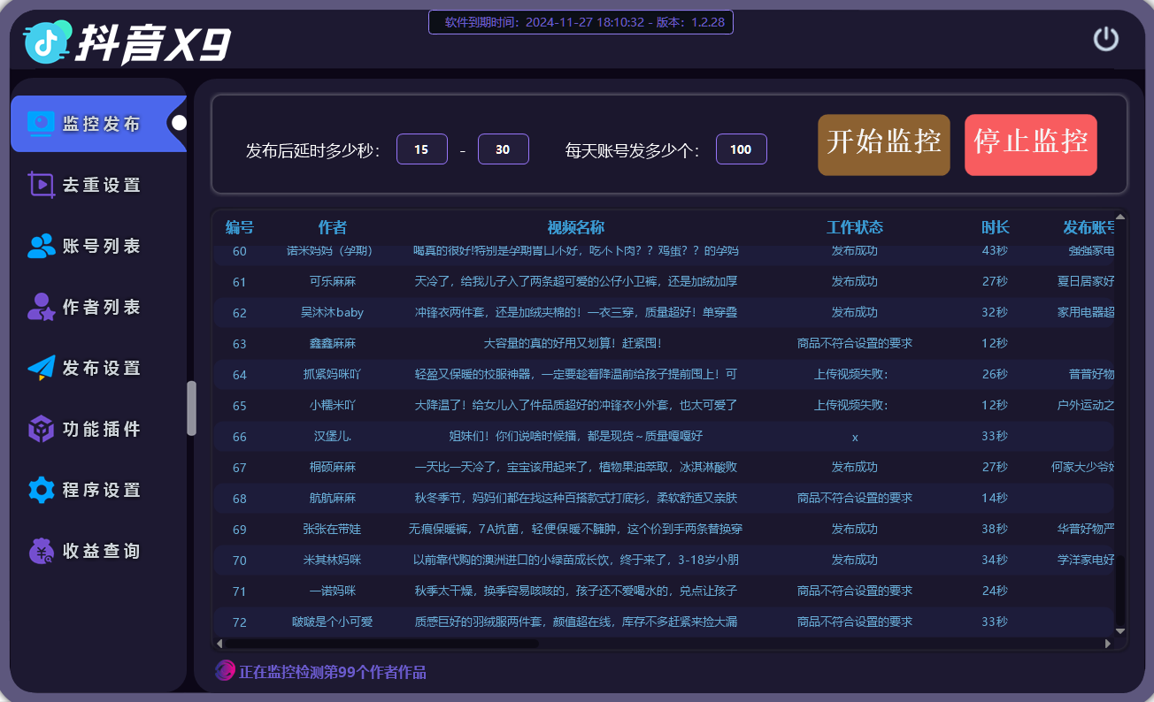Click the 监控发布 monitor icon
The image size is (1154, 702).
tap(41, 123)
